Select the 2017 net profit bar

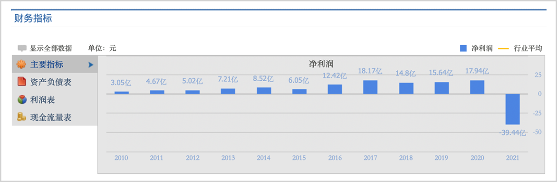coord(370,87)
